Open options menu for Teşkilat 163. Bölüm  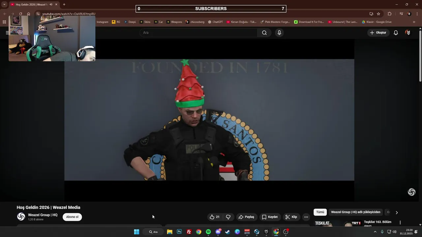click(x=400, y=223)
